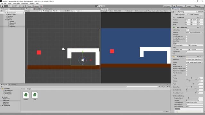Viewport: 205px width, 115px height.
Task: Click the Position X input field
Action: click(188, 20)
